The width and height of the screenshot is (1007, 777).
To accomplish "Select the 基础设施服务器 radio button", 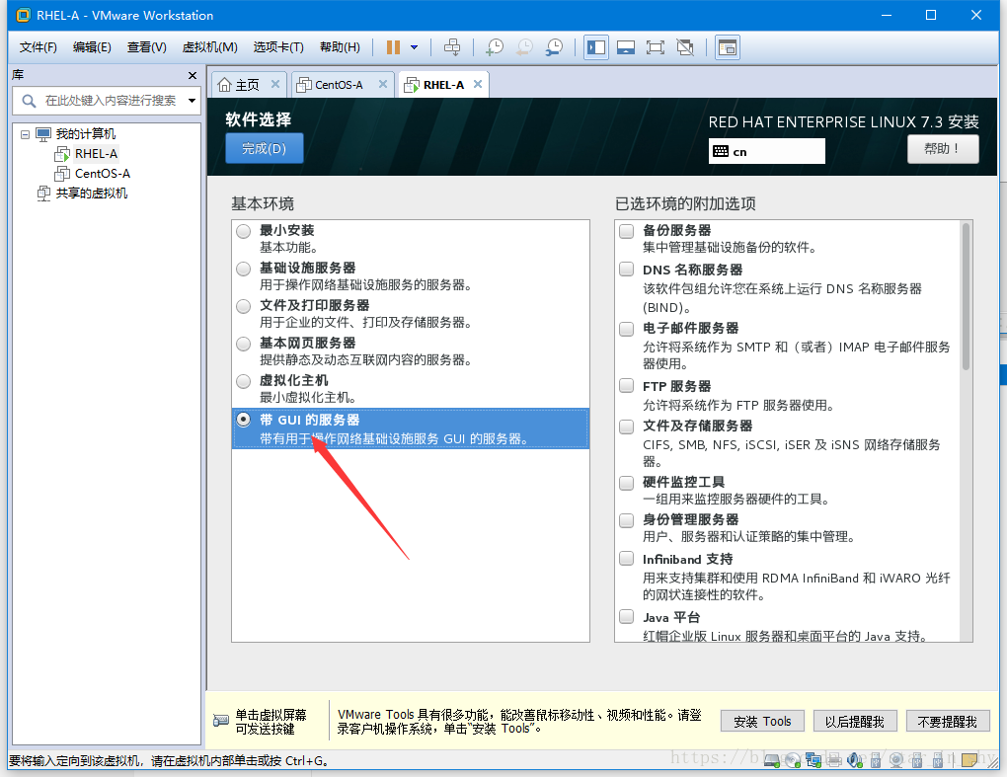I will coord(244,269).
